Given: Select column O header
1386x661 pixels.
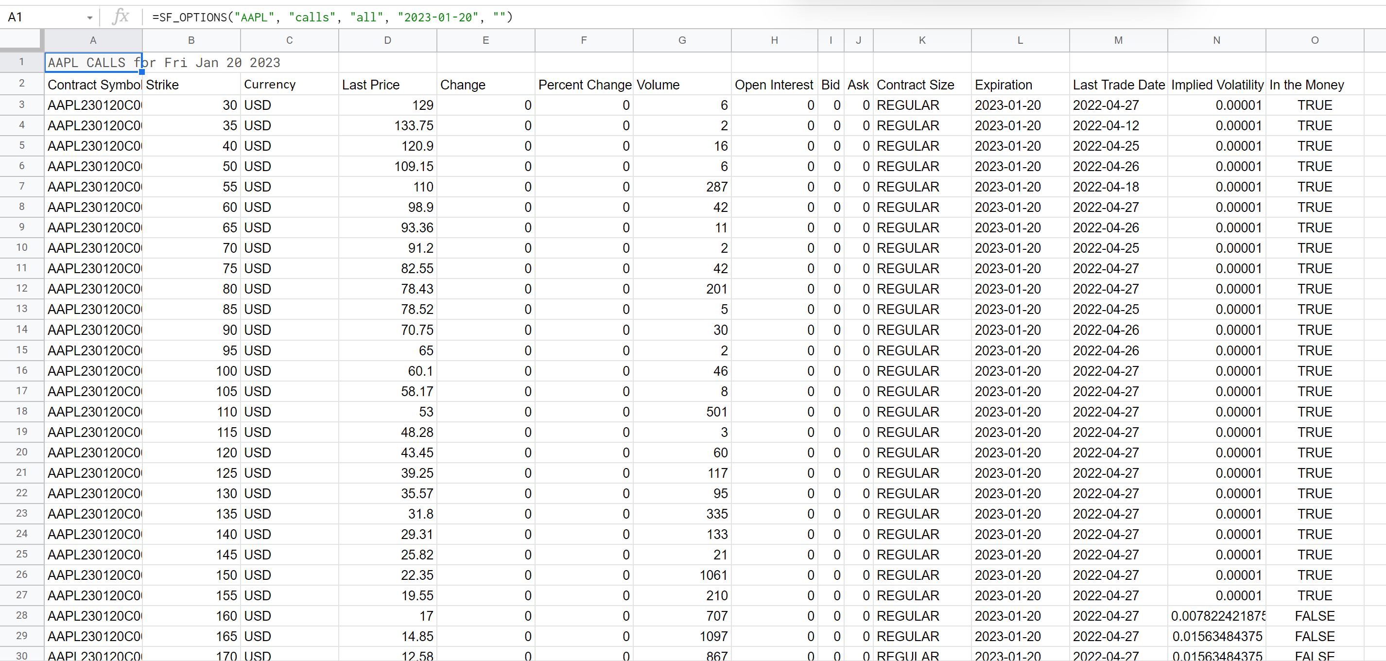Looking at the screenshot, I should [x=1315, y=40].
